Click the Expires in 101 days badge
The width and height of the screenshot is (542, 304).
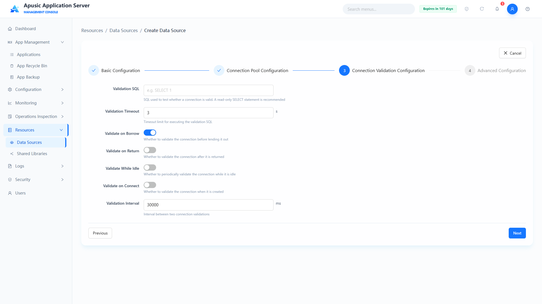point(438,9)
